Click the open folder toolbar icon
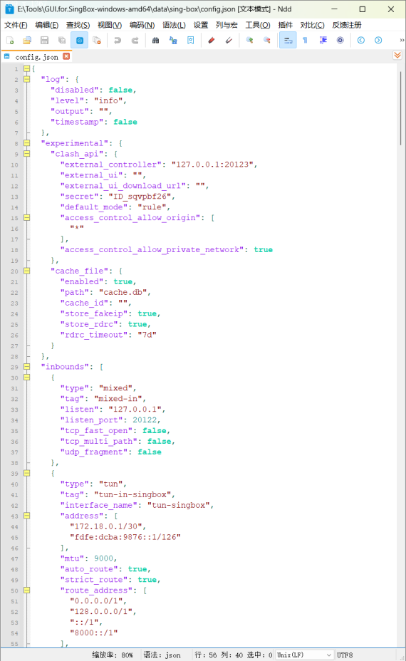Screen dimensions: 406x661 (x=27, y=41)
